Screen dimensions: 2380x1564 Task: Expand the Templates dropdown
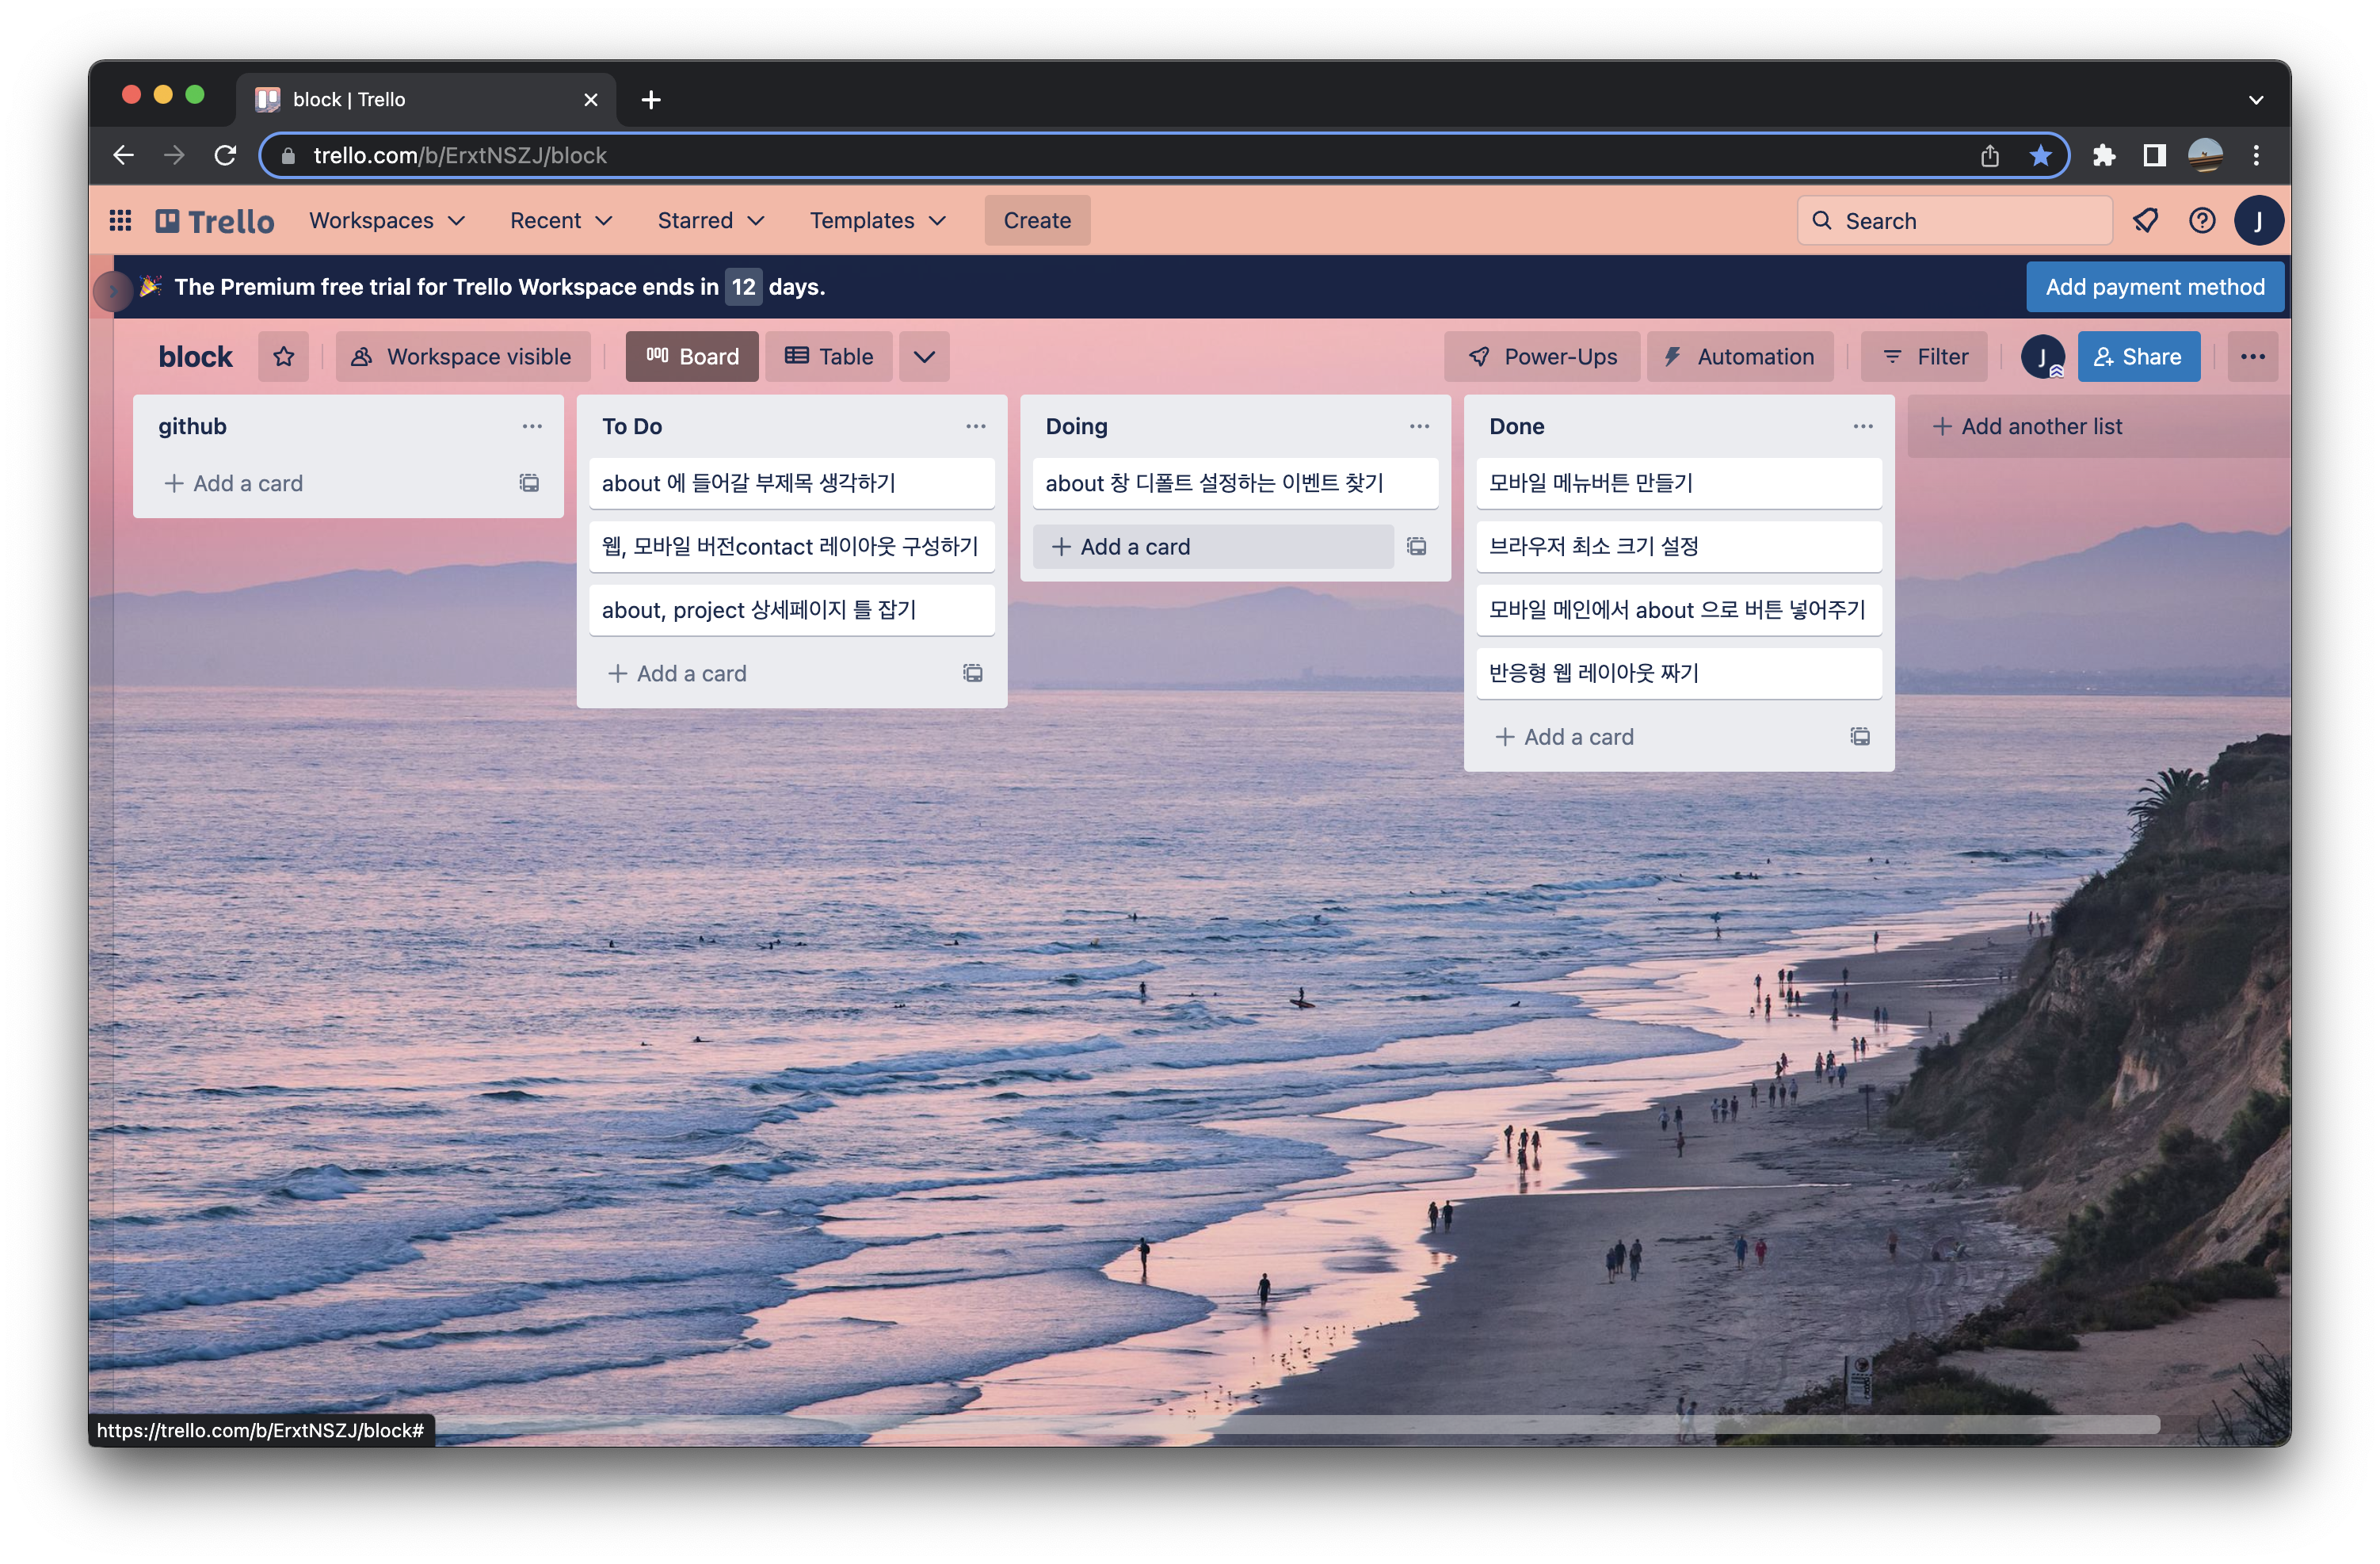877,220
